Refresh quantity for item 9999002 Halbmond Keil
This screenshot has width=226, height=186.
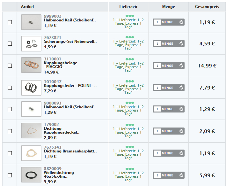181,22
